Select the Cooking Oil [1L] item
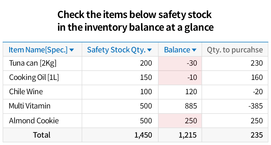Viewport: 271px width, 145px height. point(34,77)
